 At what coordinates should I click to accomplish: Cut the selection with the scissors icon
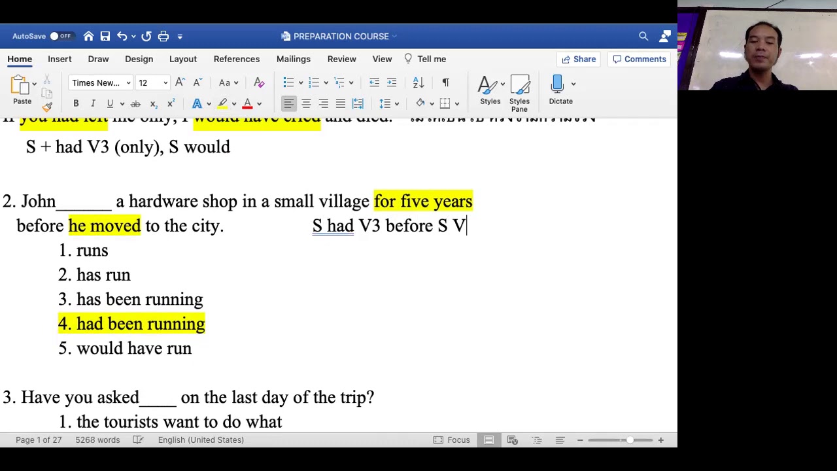coord(47,79)
